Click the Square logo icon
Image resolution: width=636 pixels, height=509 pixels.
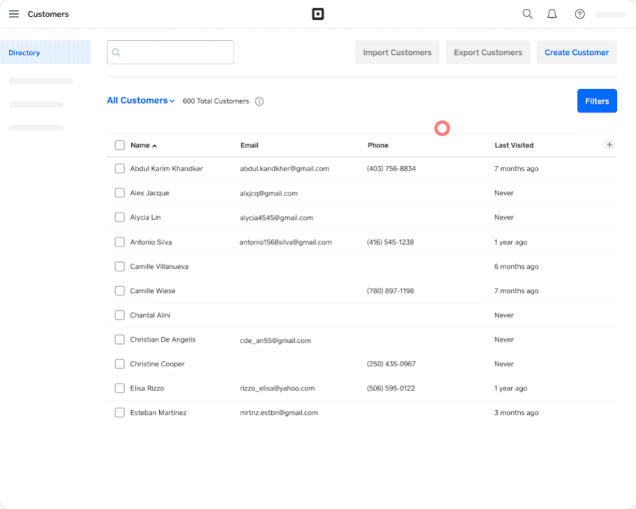pyautogui.click(x=318, y=14)
